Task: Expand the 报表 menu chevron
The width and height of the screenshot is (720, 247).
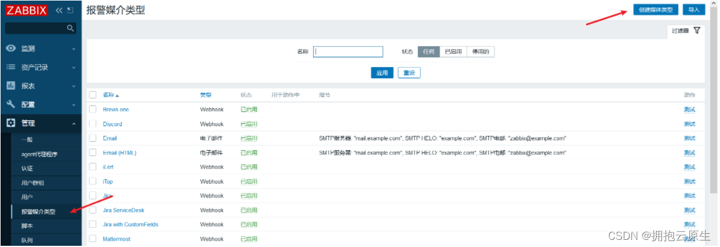Action: [74, 86]
